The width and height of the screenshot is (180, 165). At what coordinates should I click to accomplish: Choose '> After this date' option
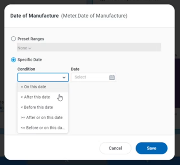[x=43, y=97]
